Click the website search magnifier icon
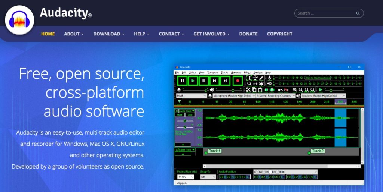This screenshot has height=192, width=383. pyautogui.click(x=358, y=13)
